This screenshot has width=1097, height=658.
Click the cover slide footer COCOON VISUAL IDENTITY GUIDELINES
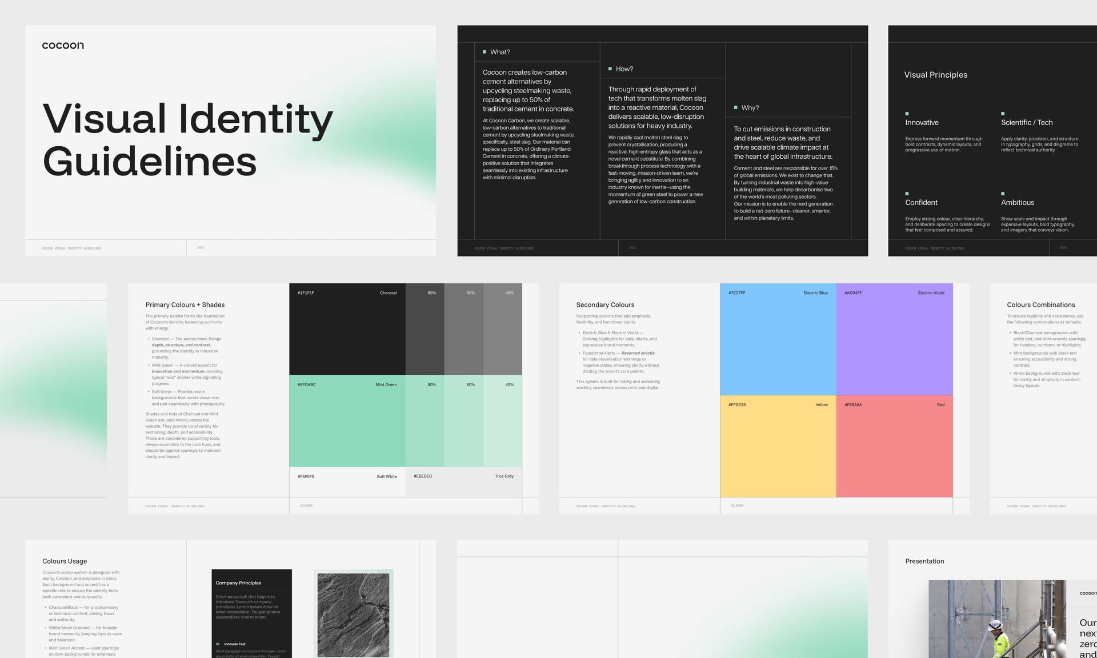click(72, 248)
